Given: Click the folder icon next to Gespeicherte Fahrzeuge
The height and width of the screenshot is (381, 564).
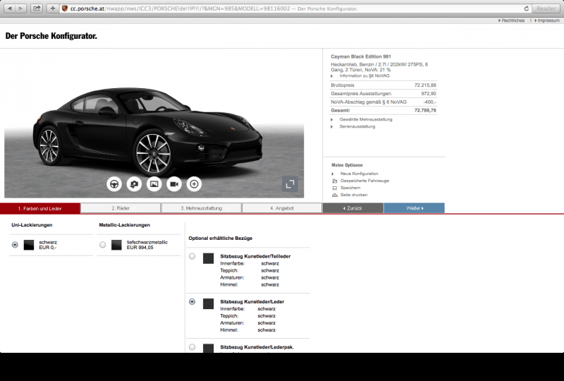Looking at the screenshot, I should click(x=334, y=181).
